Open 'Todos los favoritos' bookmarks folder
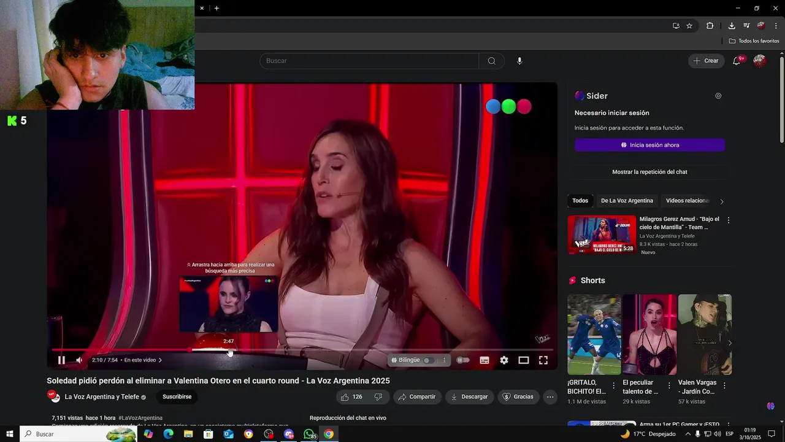This screenshot has height=442, width=785. click(x=754, y=41)
